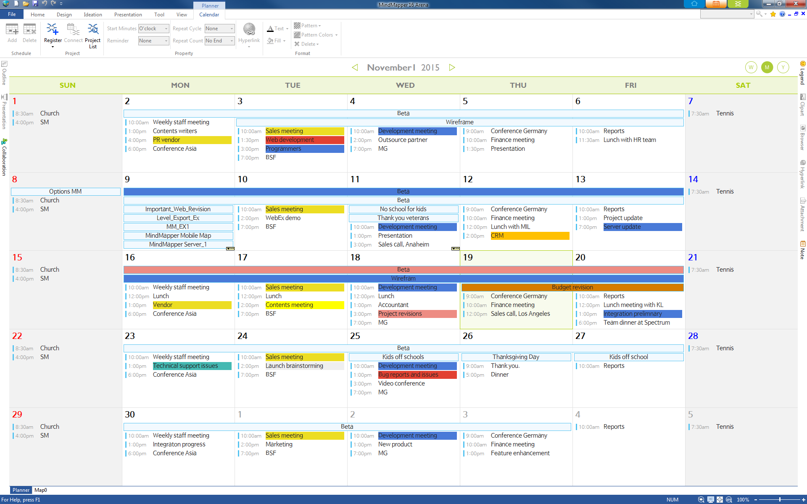Image resolution: width=807 pixels, height=504 pixels.
Task: Open the Attachment side panel
Action: tap(802, 214)
